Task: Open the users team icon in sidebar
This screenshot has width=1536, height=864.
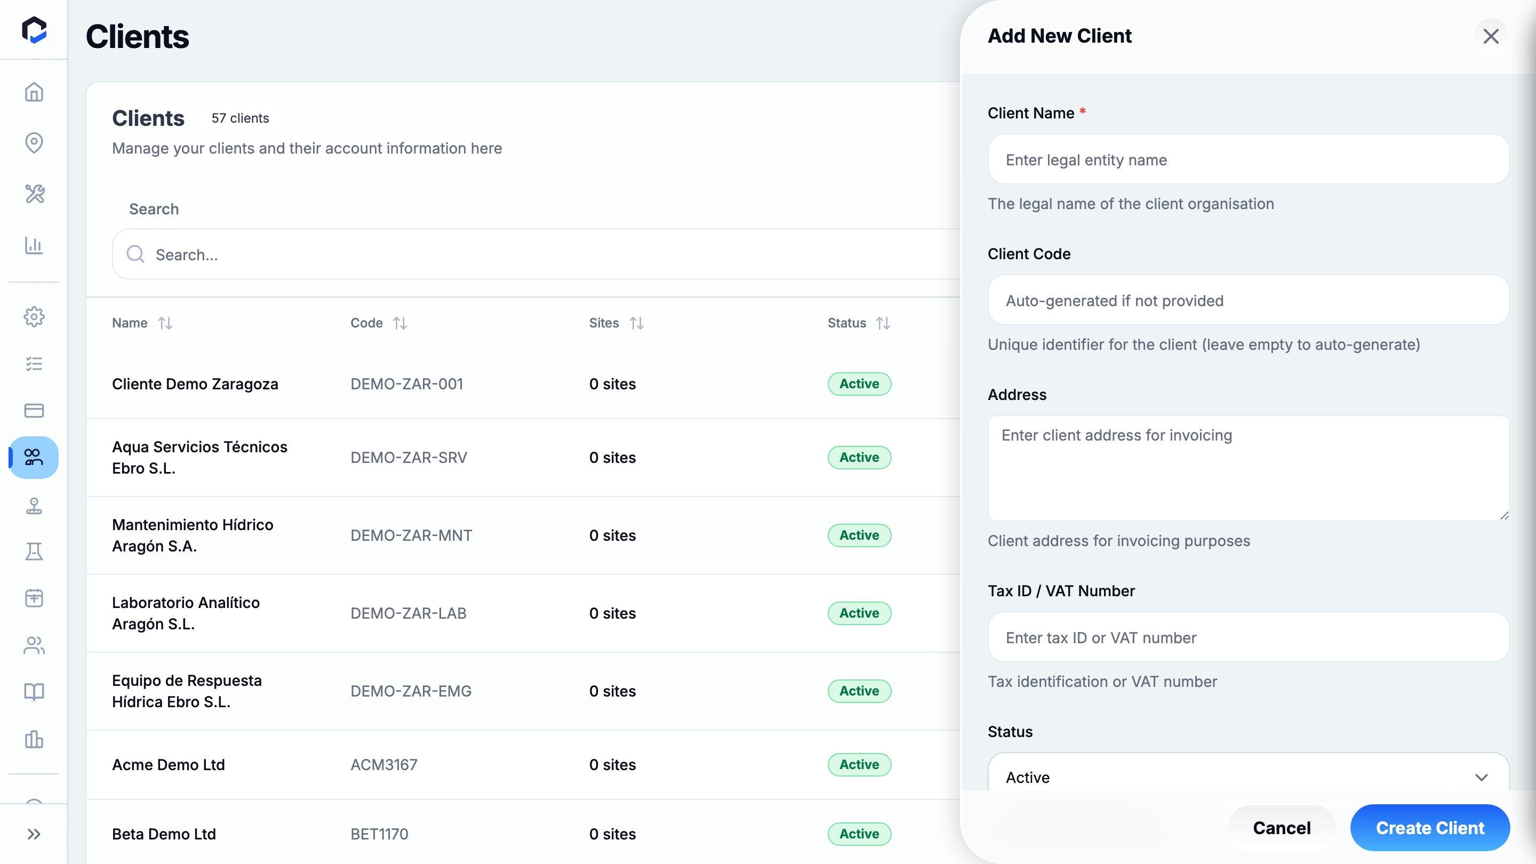Action: coord(34,645)
